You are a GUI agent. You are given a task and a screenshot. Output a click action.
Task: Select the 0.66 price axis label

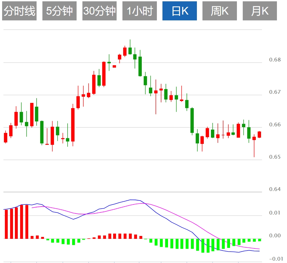tap(275, 124)
